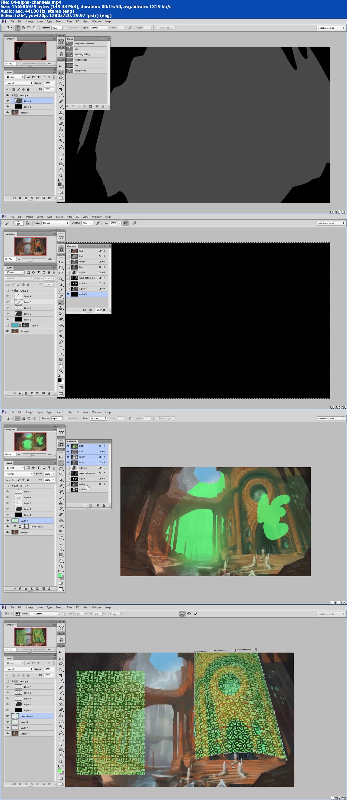The image size is (347, 800).
Task: Open the Select menu in the 00:06:20 frame
Action: [x=59, y=217]
